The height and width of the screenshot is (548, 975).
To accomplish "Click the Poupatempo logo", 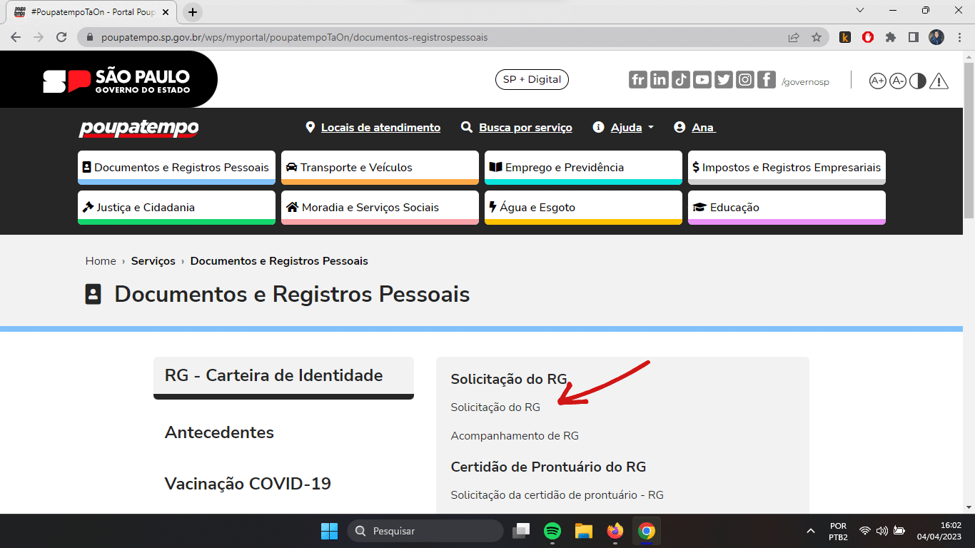I will click(x=138, y=128).
